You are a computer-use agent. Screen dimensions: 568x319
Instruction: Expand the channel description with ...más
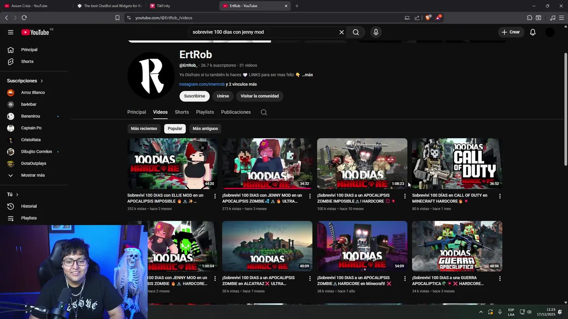(x=308, y=75)
